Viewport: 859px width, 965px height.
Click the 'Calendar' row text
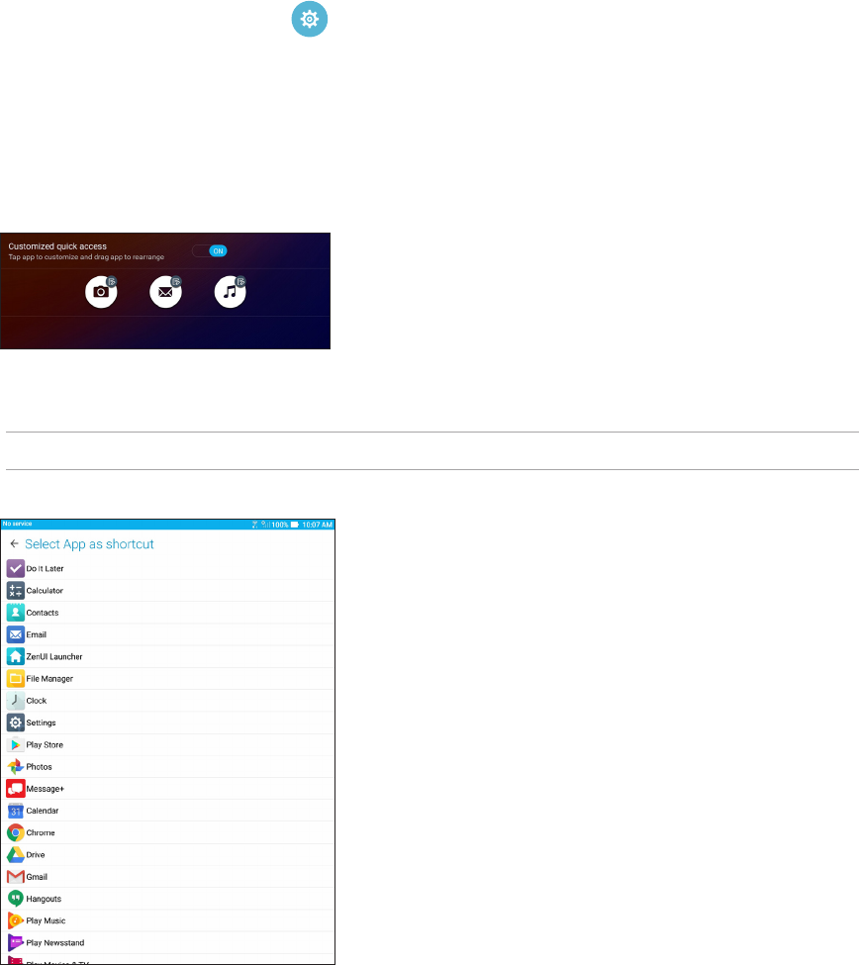click(43, 812)
